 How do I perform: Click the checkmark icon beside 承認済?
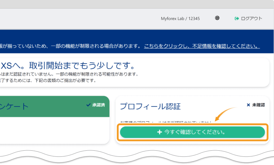click(x=88, y=105)
